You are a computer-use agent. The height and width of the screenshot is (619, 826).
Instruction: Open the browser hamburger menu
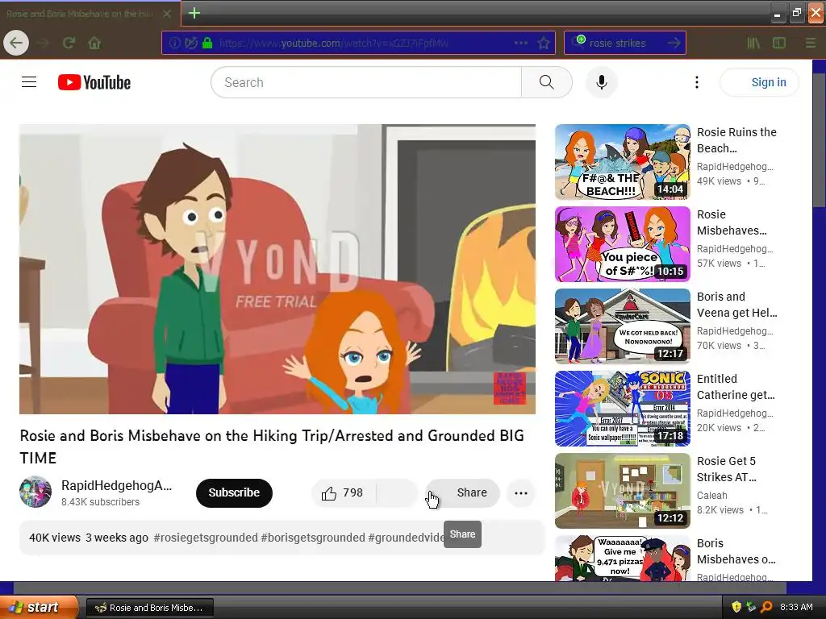point(811,43)
